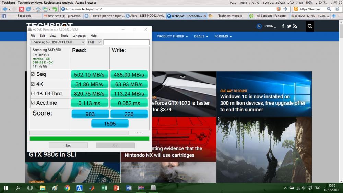Click the search magnifier in browser search box
The width and height of the screenshot is (343, 193).
(329, 9)
